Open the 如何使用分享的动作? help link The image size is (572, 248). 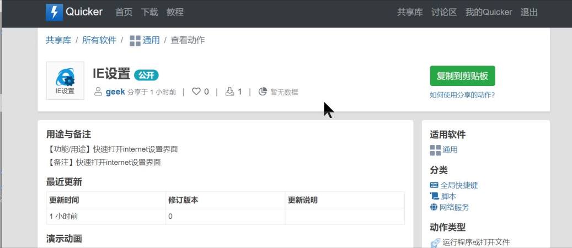click(x=462, y=95)
